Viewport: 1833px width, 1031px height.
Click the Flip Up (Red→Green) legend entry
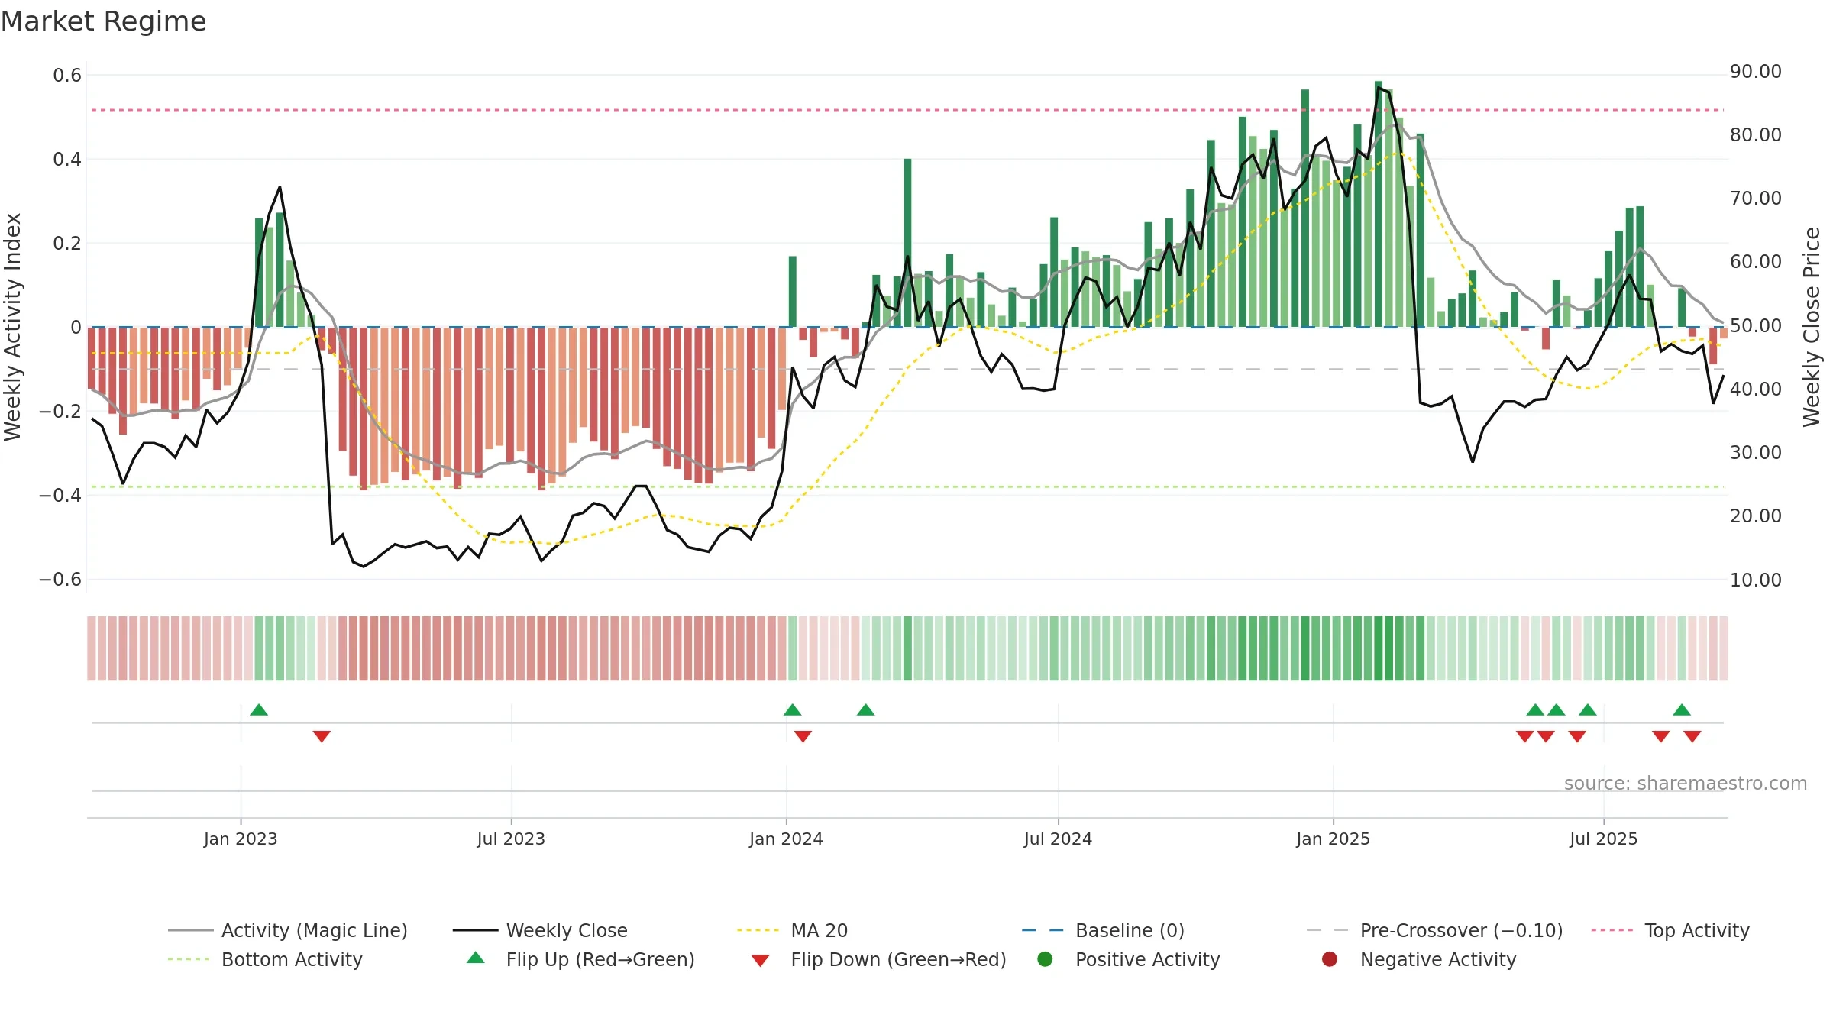click(x=580, y=959)
